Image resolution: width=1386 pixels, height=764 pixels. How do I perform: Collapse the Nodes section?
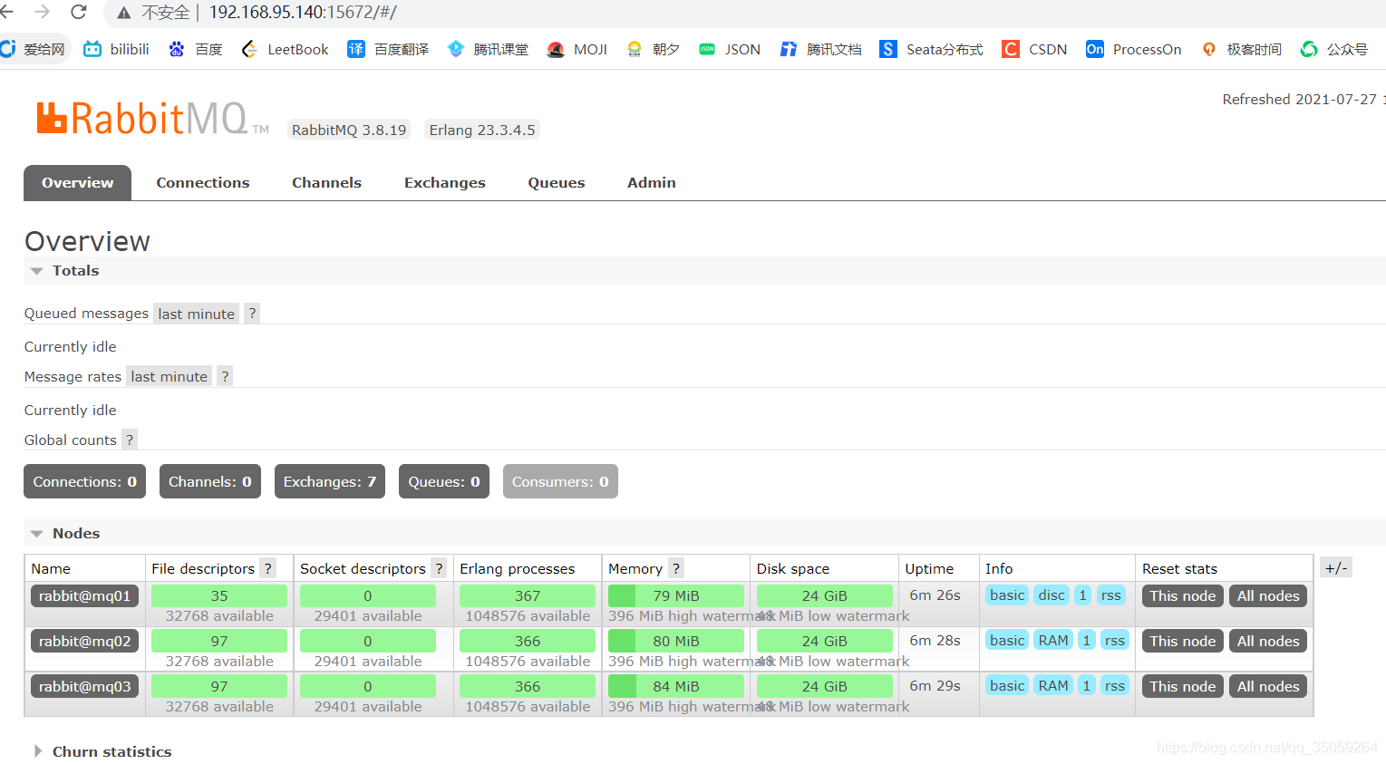click(36, 533)
